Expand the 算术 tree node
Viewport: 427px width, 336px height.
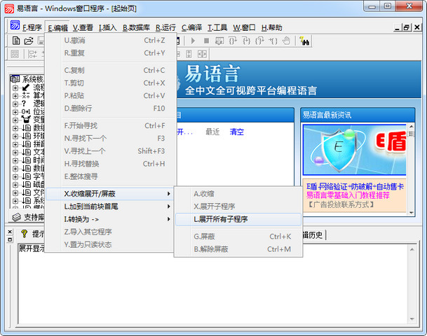[x=15, y=96]
